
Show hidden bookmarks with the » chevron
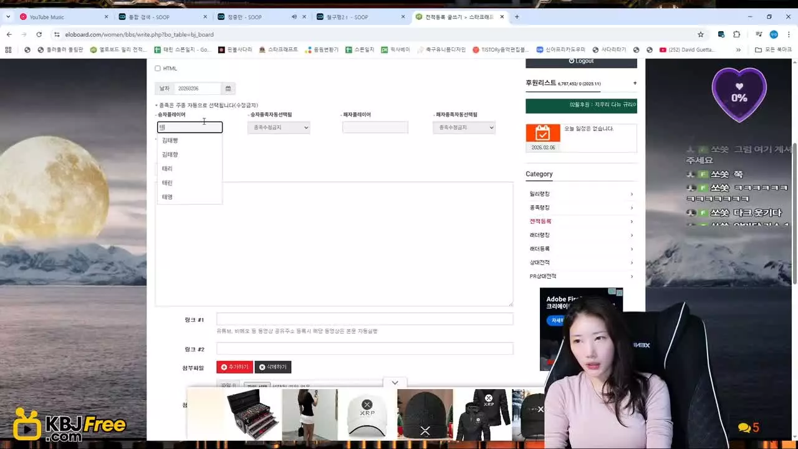[739, 50]
